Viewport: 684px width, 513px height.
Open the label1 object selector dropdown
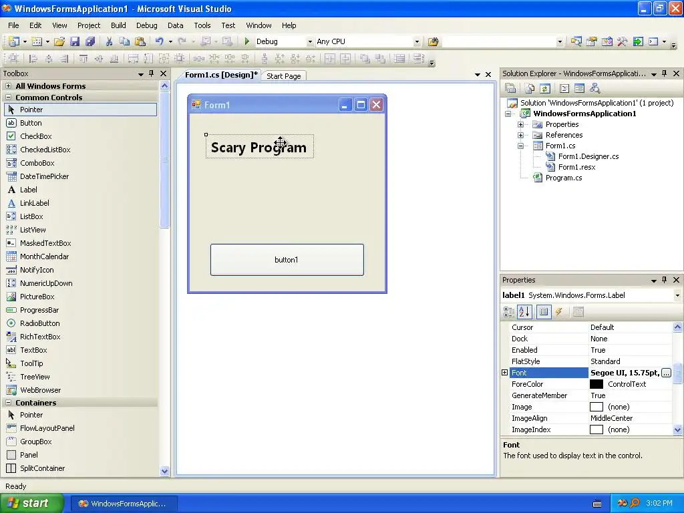pyautogui.click(x=677, y=295)
